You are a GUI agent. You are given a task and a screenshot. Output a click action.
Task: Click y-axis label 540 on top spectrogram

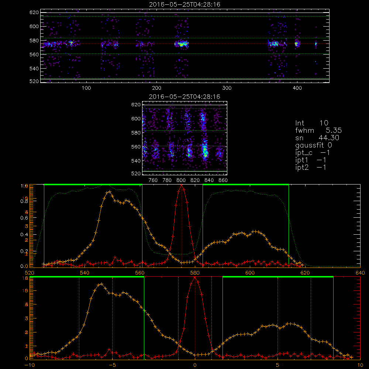(x=34, y=69)
